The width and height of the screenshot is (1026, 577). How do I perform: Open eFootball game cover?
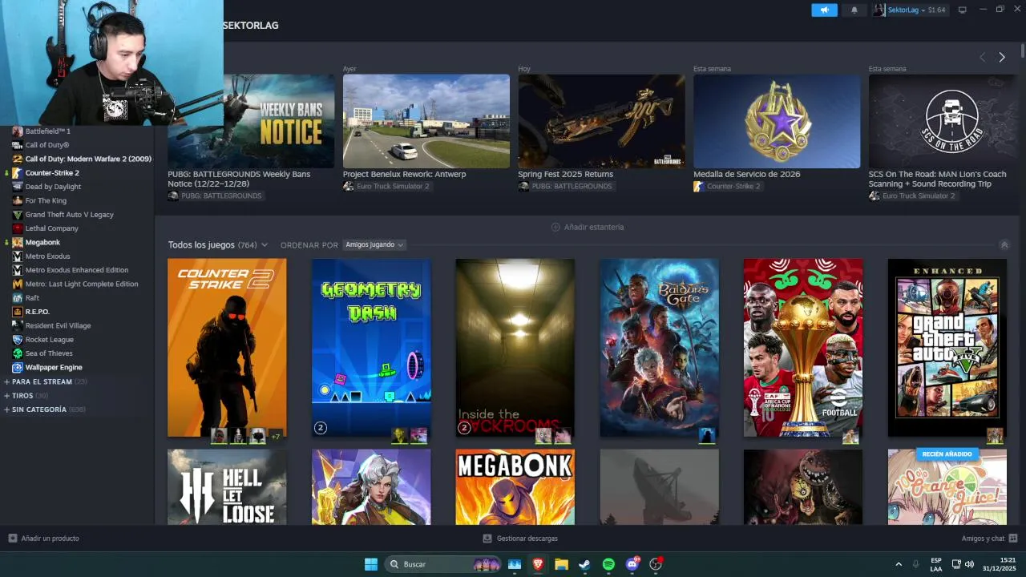[x=803, y=348]
